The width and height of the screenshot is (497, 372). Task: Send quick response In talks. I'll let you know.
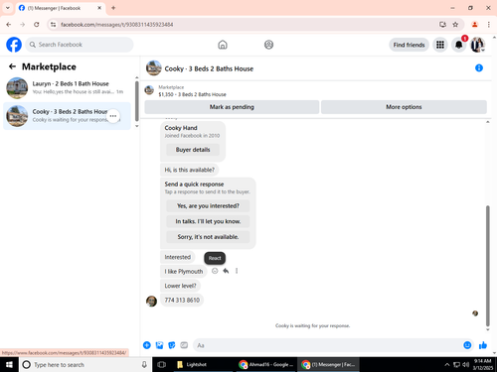click(x=208, y=221)
